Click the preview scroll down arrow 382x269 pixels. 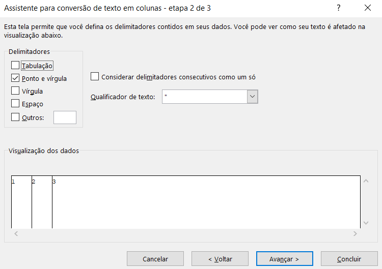pos(366,223)
